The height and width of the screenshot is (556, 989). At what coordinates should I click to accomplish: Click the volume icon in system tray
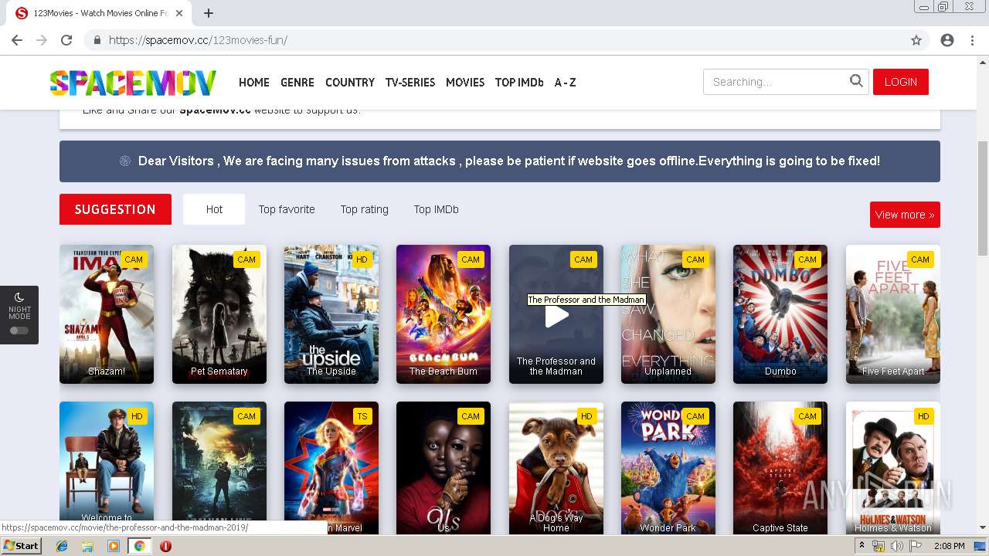(896, 546)
